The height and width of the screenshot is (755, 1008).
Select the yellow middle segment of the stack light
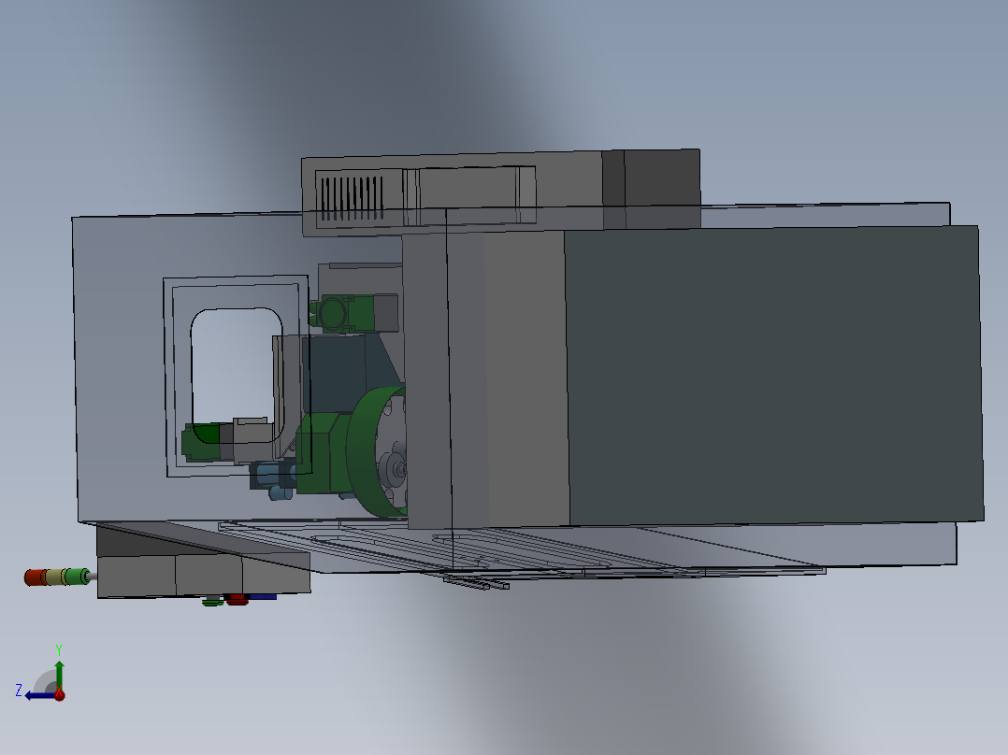[x=56, y=577]
